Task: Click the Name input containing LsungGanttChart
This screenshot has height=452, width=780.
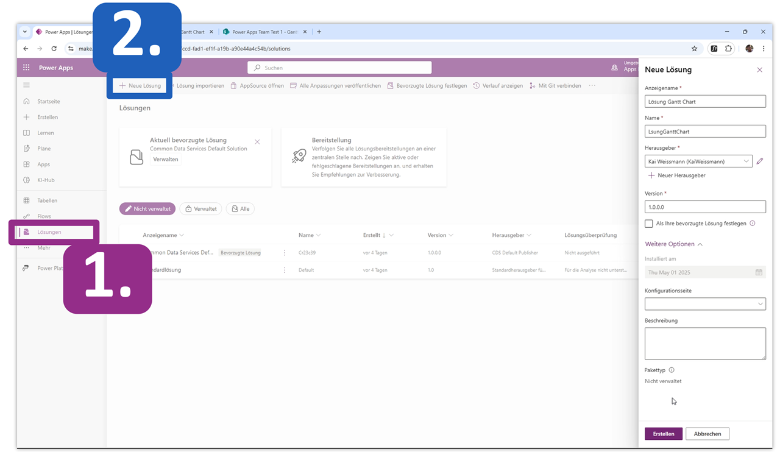Action: click(x=705, y=131)
